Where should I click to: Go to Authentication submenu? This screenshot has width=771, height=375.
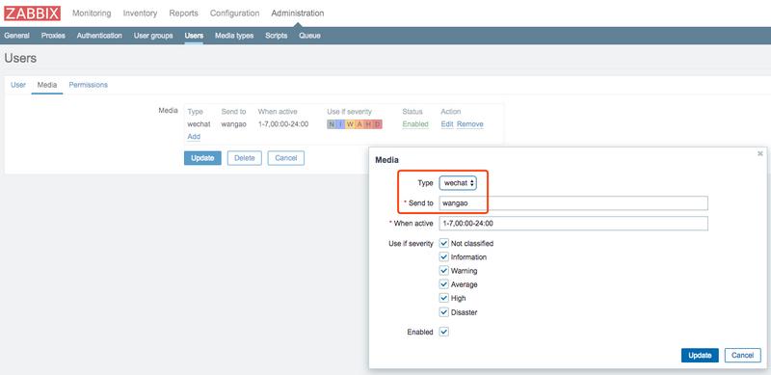[x=99, y=36]
